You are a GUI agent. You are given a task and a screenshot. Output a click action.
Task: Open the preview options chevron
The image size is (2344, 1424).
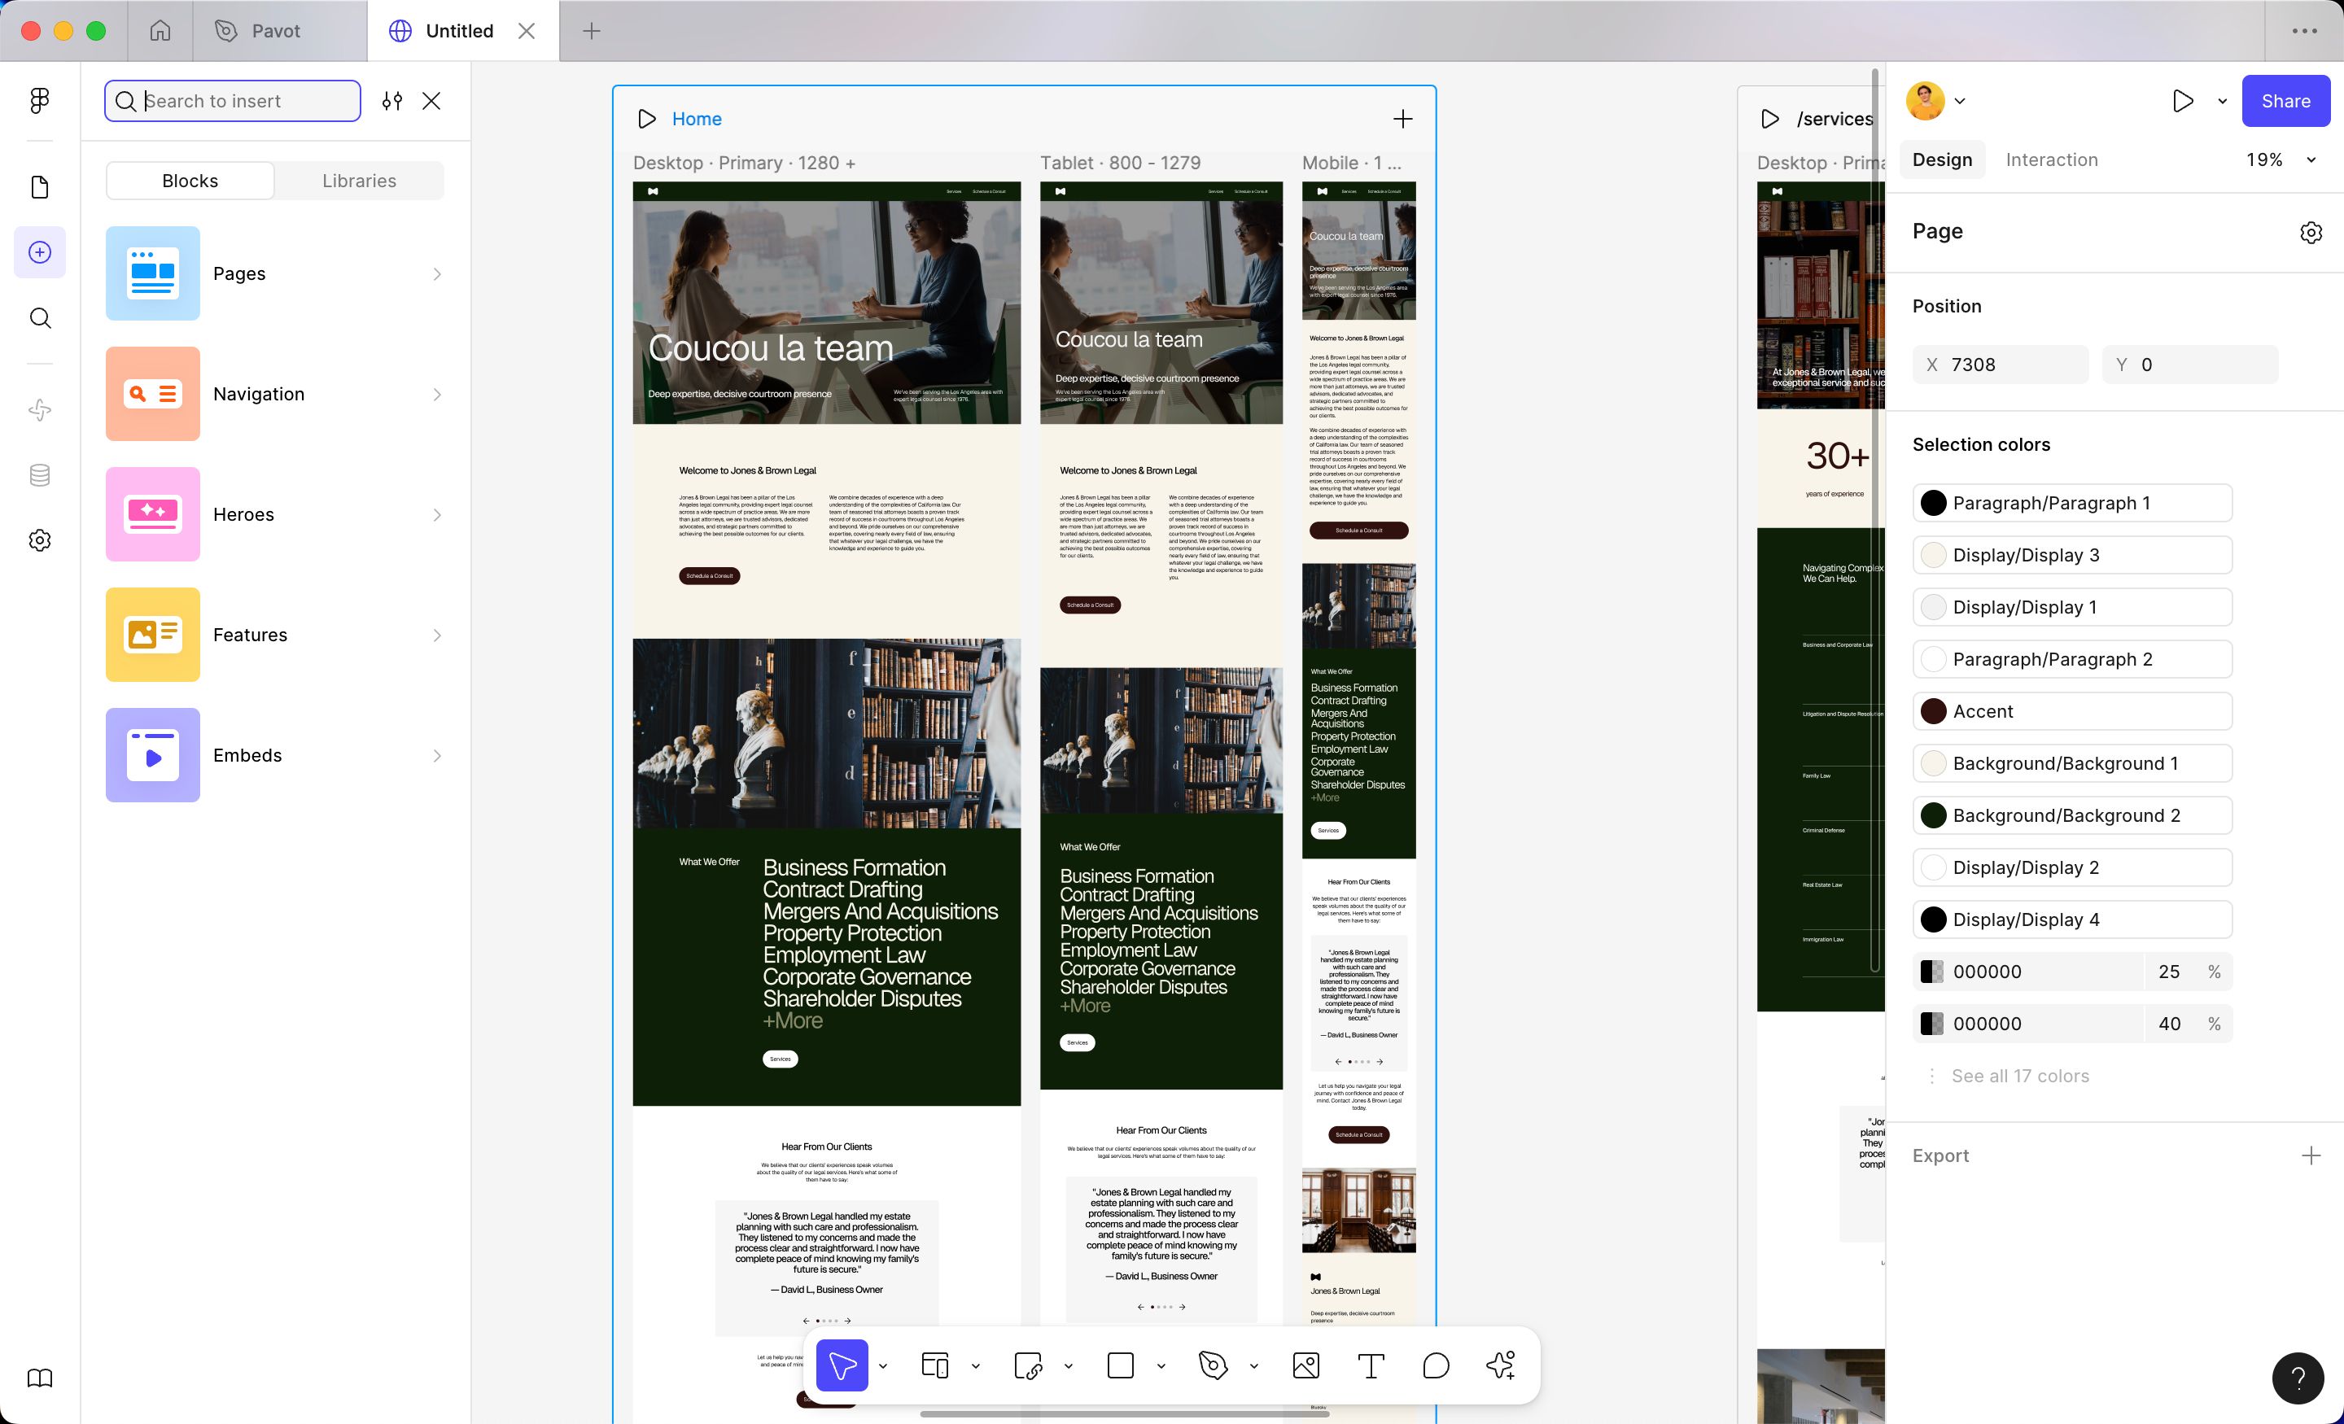[2222, 101]
